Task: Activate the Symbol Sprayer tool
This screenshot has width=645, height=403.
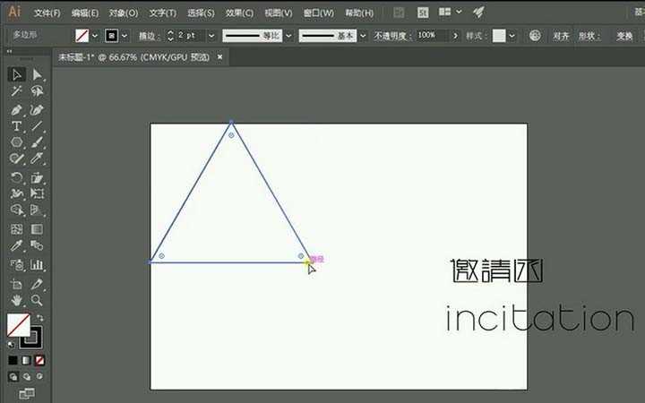Action: [x=16, y=265]
